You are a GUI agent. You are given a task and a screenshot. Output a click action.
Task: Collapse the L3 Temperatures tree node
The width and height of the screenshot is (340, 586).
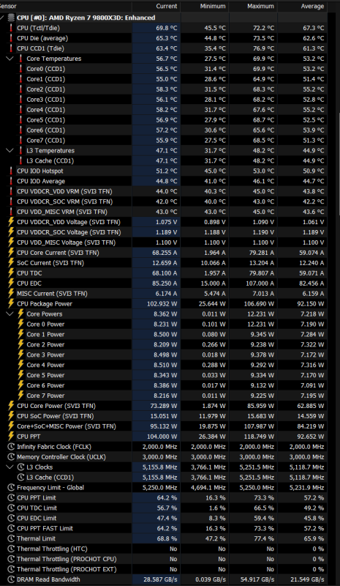10,150
